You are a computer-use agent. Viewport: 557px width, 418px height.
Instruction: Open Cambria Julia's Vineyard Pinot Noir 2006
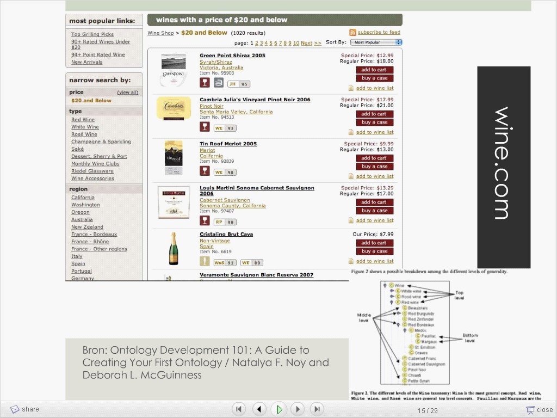click(255, 100)
